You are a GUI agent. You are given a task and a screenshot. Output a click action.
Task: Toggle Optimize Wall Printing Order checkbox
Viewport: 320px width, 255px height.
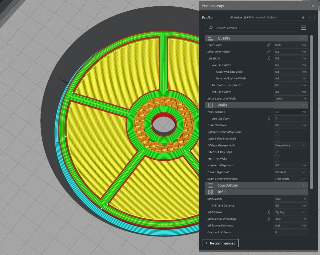[277, 132]
